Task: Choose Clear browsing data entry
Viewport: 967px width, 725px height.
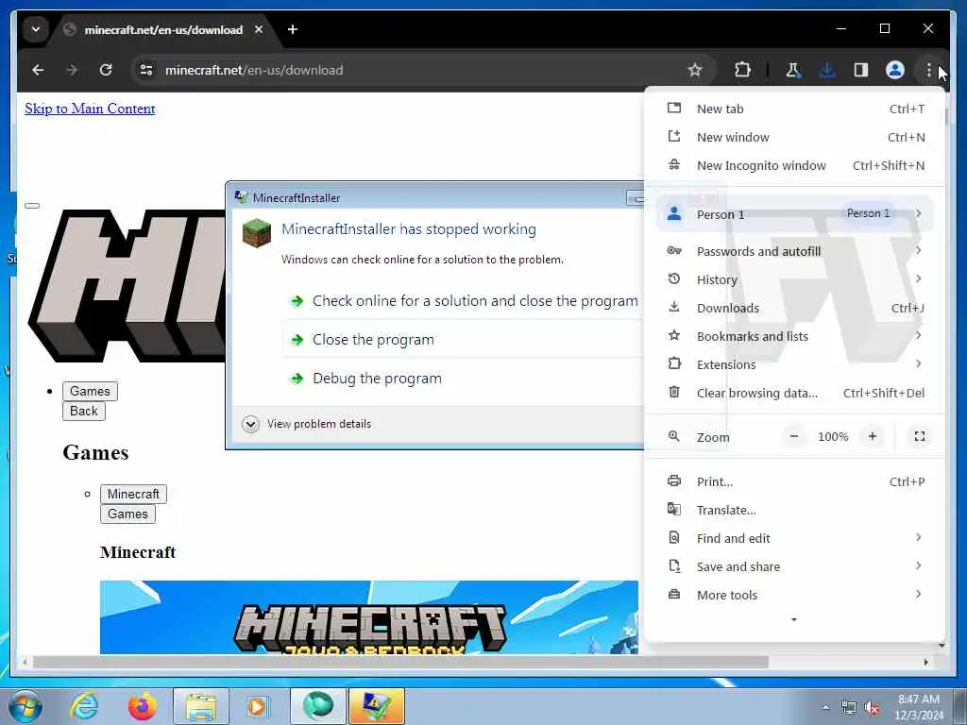Action: pos(794,393)
